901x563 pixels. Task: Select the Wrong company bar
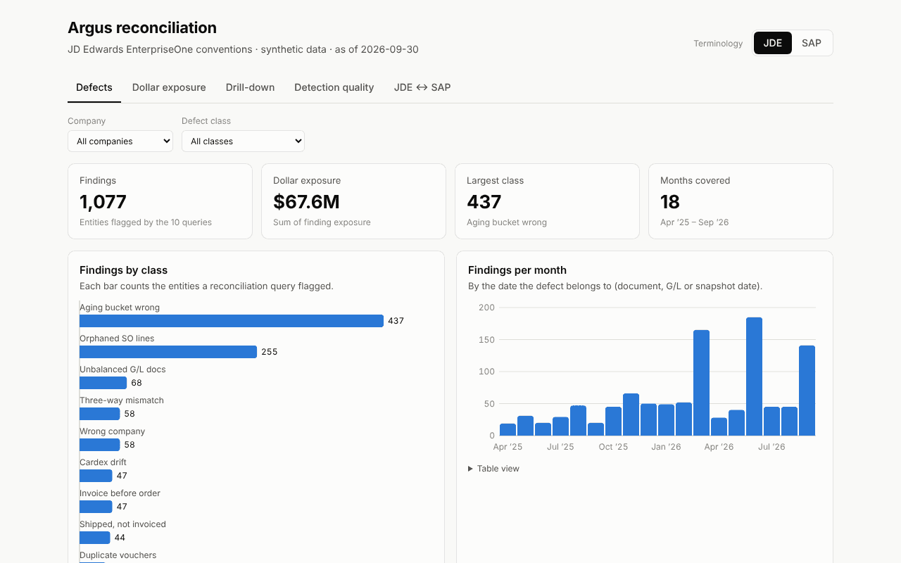tap(100, 445)
